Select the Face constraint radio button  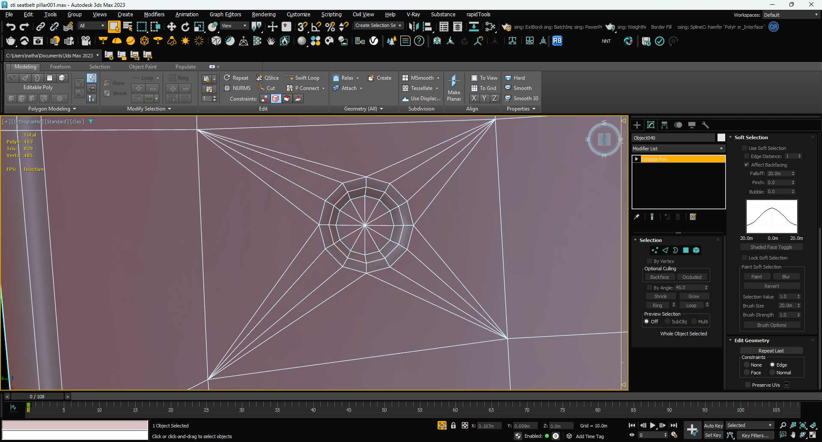point(747,373)
